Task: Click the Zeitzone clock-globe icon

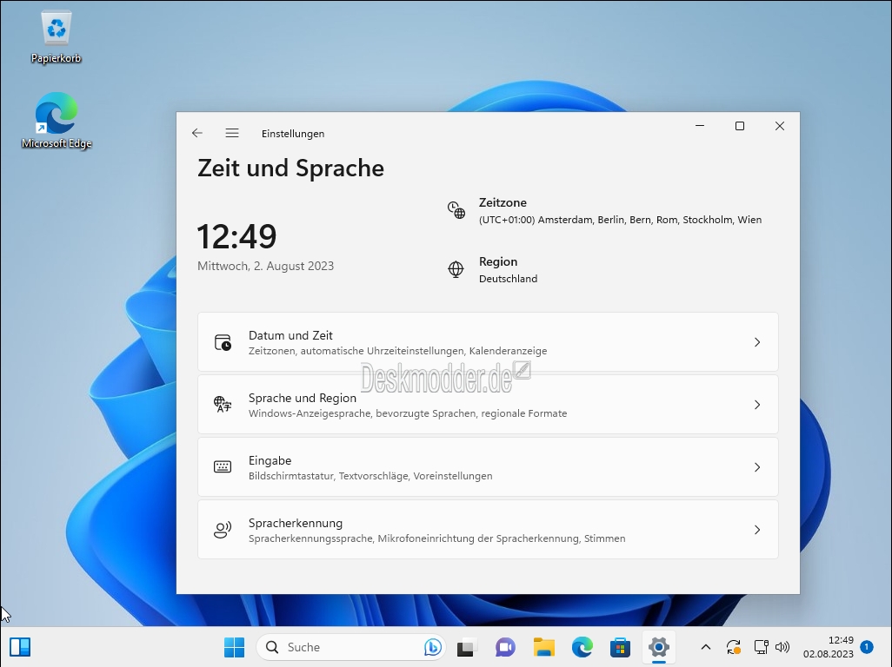Action: (456, 210)
